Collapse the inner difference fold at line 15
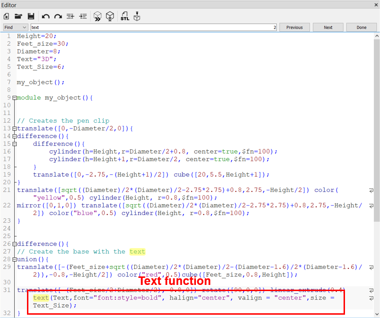The height and width of the screenshot is (318, 380). click(15, 144)
